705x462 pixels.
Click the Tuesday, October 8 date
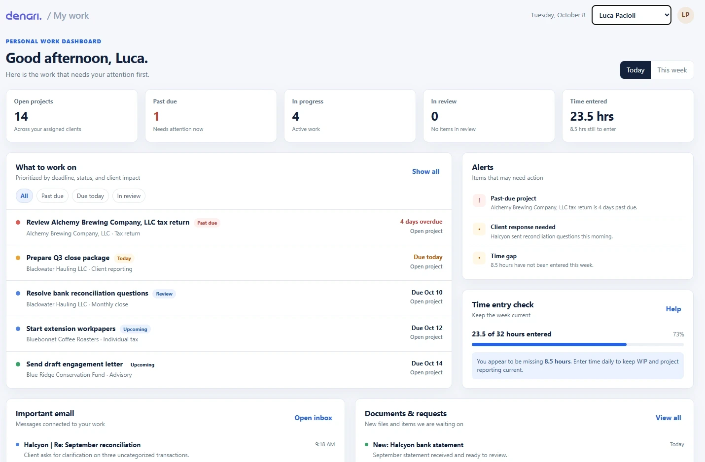pyautogui.click(x=558, y=15)
